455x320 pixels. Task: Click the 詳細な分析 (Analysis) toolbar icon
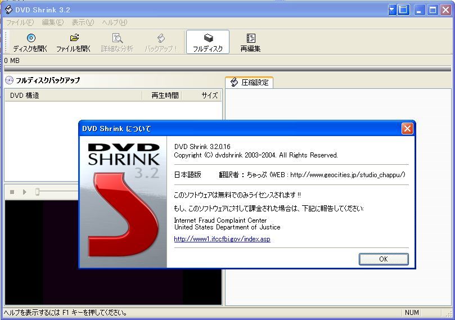click(x=117, y=42)
